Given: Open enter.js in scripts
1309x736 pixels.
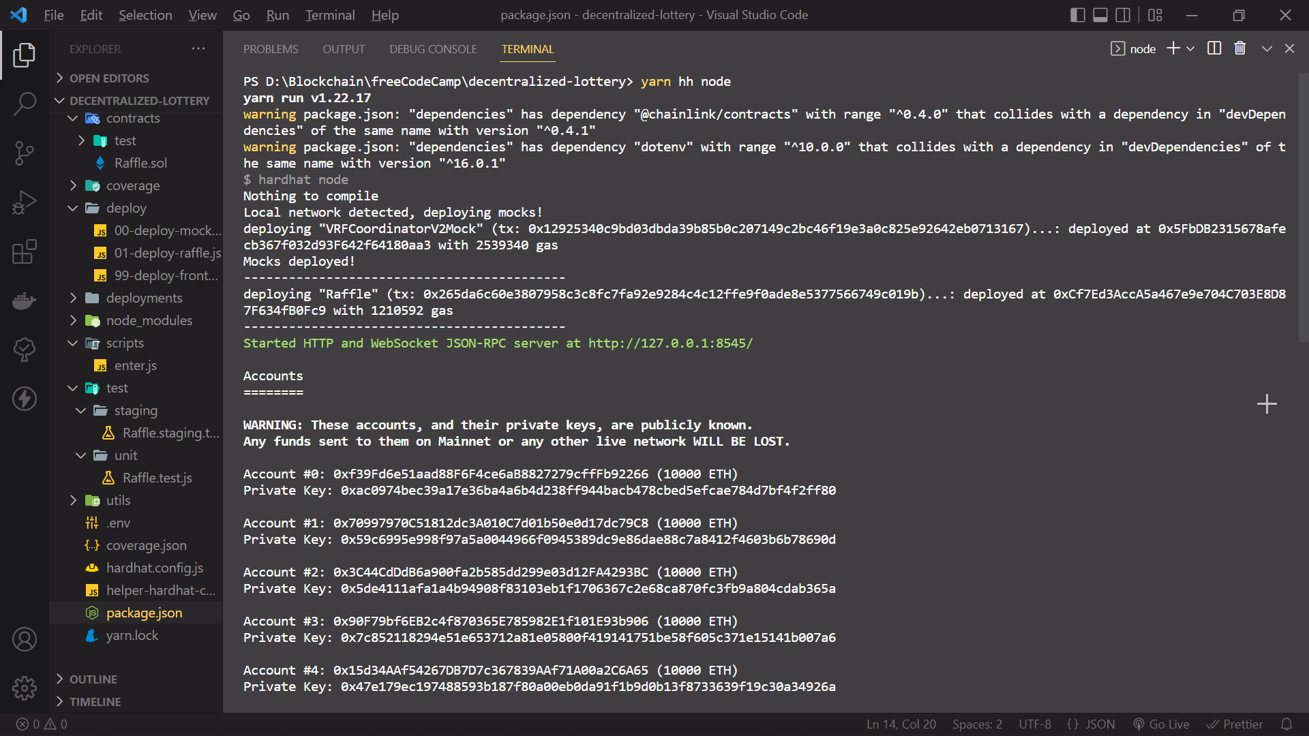Looking at the screenshot, I should (135, 365).
